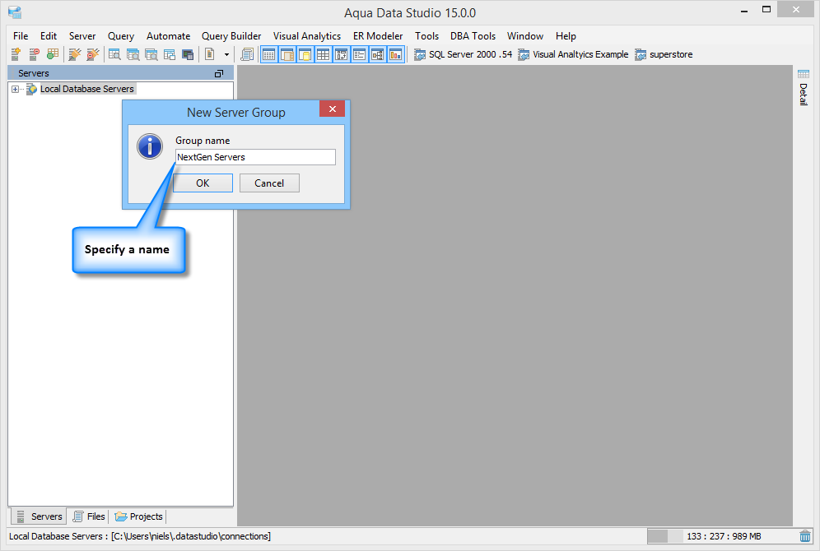The width and height of the screenshot is (820, 551).
Task: Click the blue info icon in dialog
Action: click(150, 146)
